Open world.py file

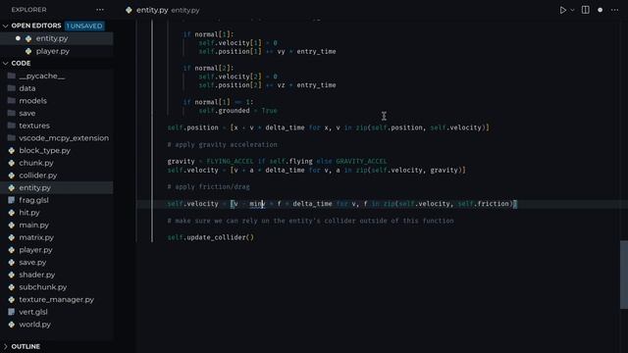pos(35,325)
